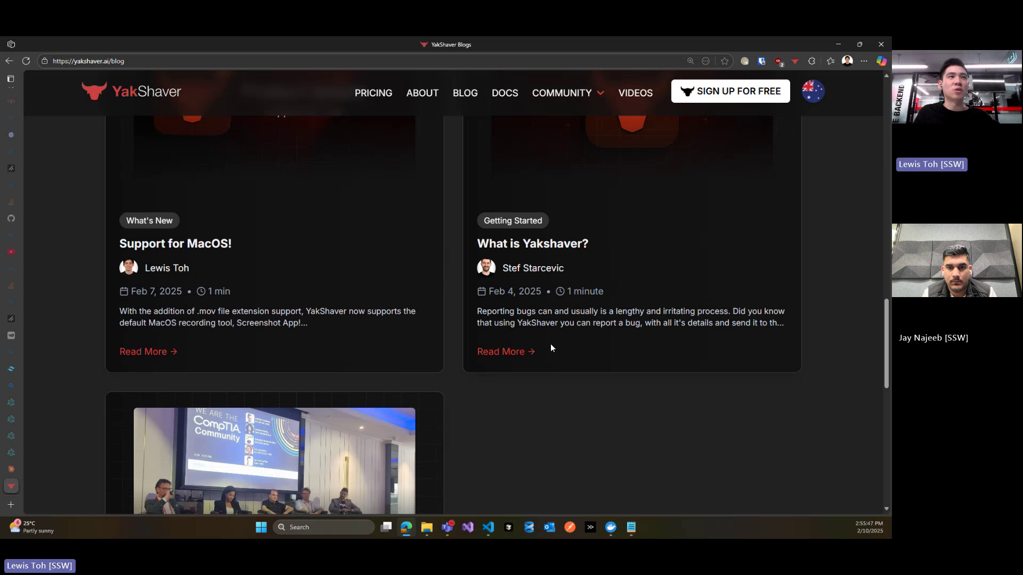Expand the COMMUNITY navigation dropdown
1023x575 pixels.
pyautogui.click(x=567, y=93)
